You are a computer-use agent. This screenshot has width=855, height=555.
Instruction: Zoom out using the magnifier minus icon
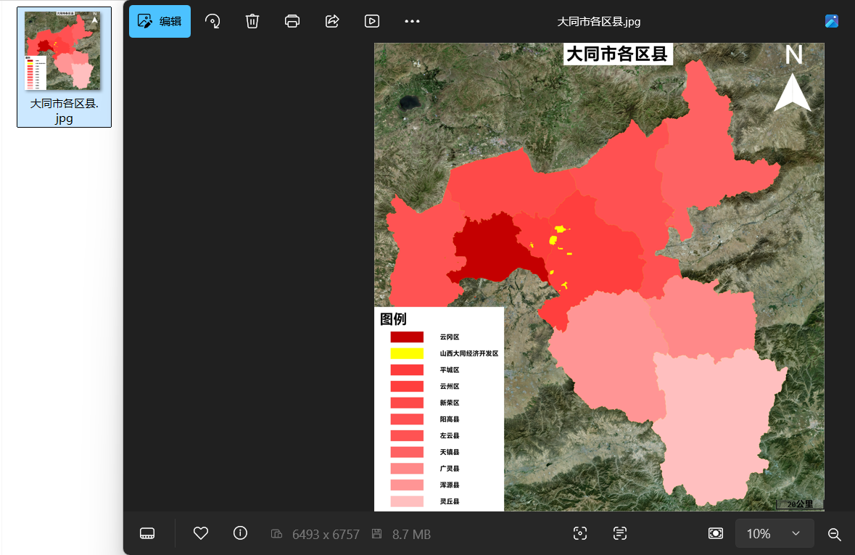[835, 534]
